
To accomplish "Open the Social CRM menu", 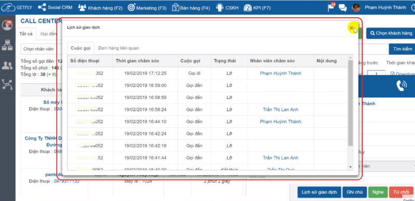I will click(55, 7).
